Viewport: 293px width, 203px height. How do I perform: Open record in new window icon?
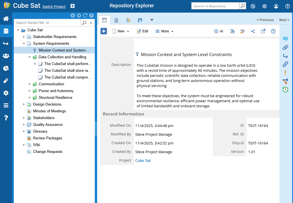pos(263,31)
